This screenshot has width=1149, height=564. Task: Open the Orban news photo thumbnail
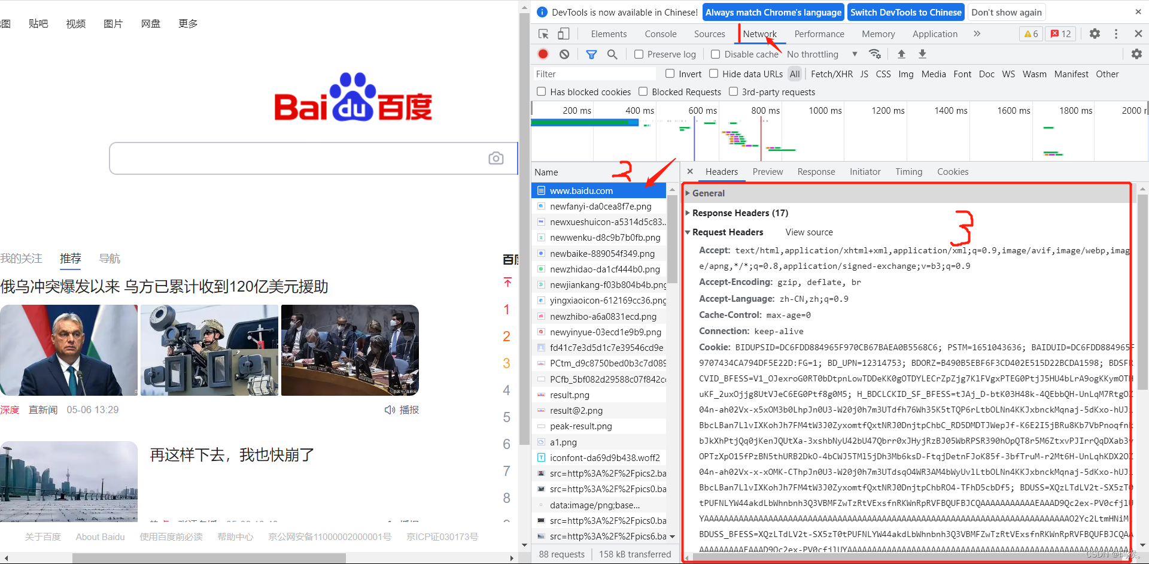click(x=69, y=350)
